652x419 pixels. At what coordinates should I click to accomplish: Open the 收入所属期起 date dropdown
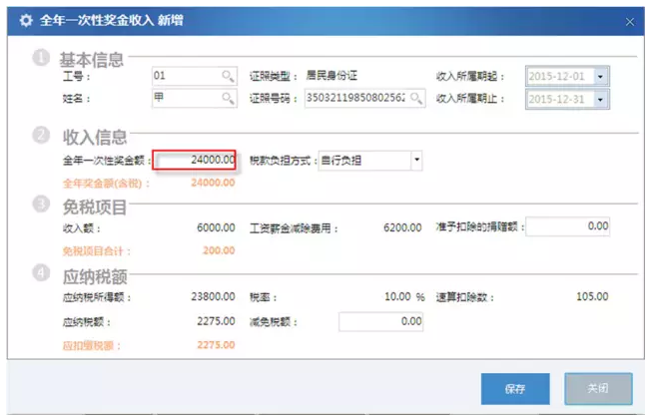[600, 77]
